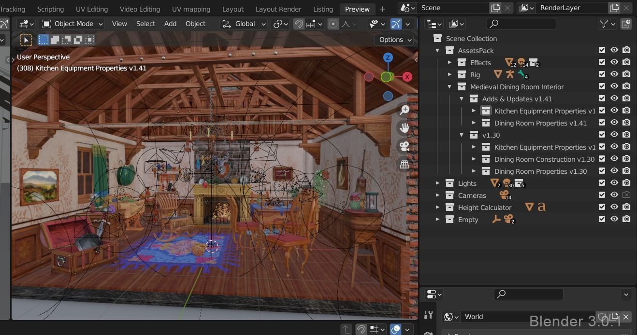The height and width of the screenshot is (335, 637).
Task: Open the Tool properties tab icon
Action: pyautogui.click(x=428, y=315)
